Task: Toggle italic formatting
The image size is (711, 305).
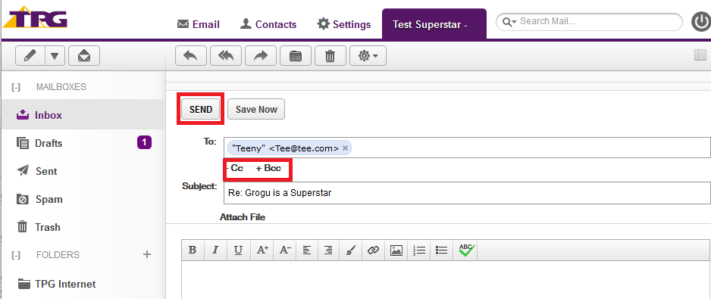Action: click(215, 250)
